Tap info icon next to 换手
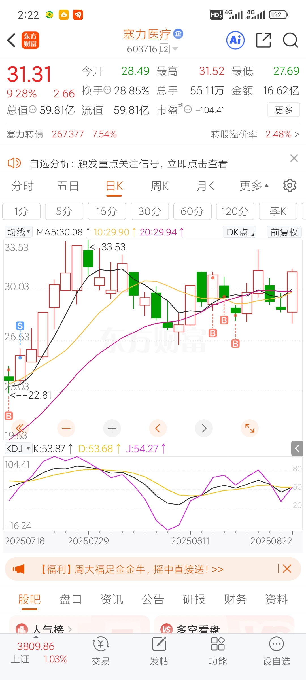This screenshot has height=680, width=306. click(107, 90)
